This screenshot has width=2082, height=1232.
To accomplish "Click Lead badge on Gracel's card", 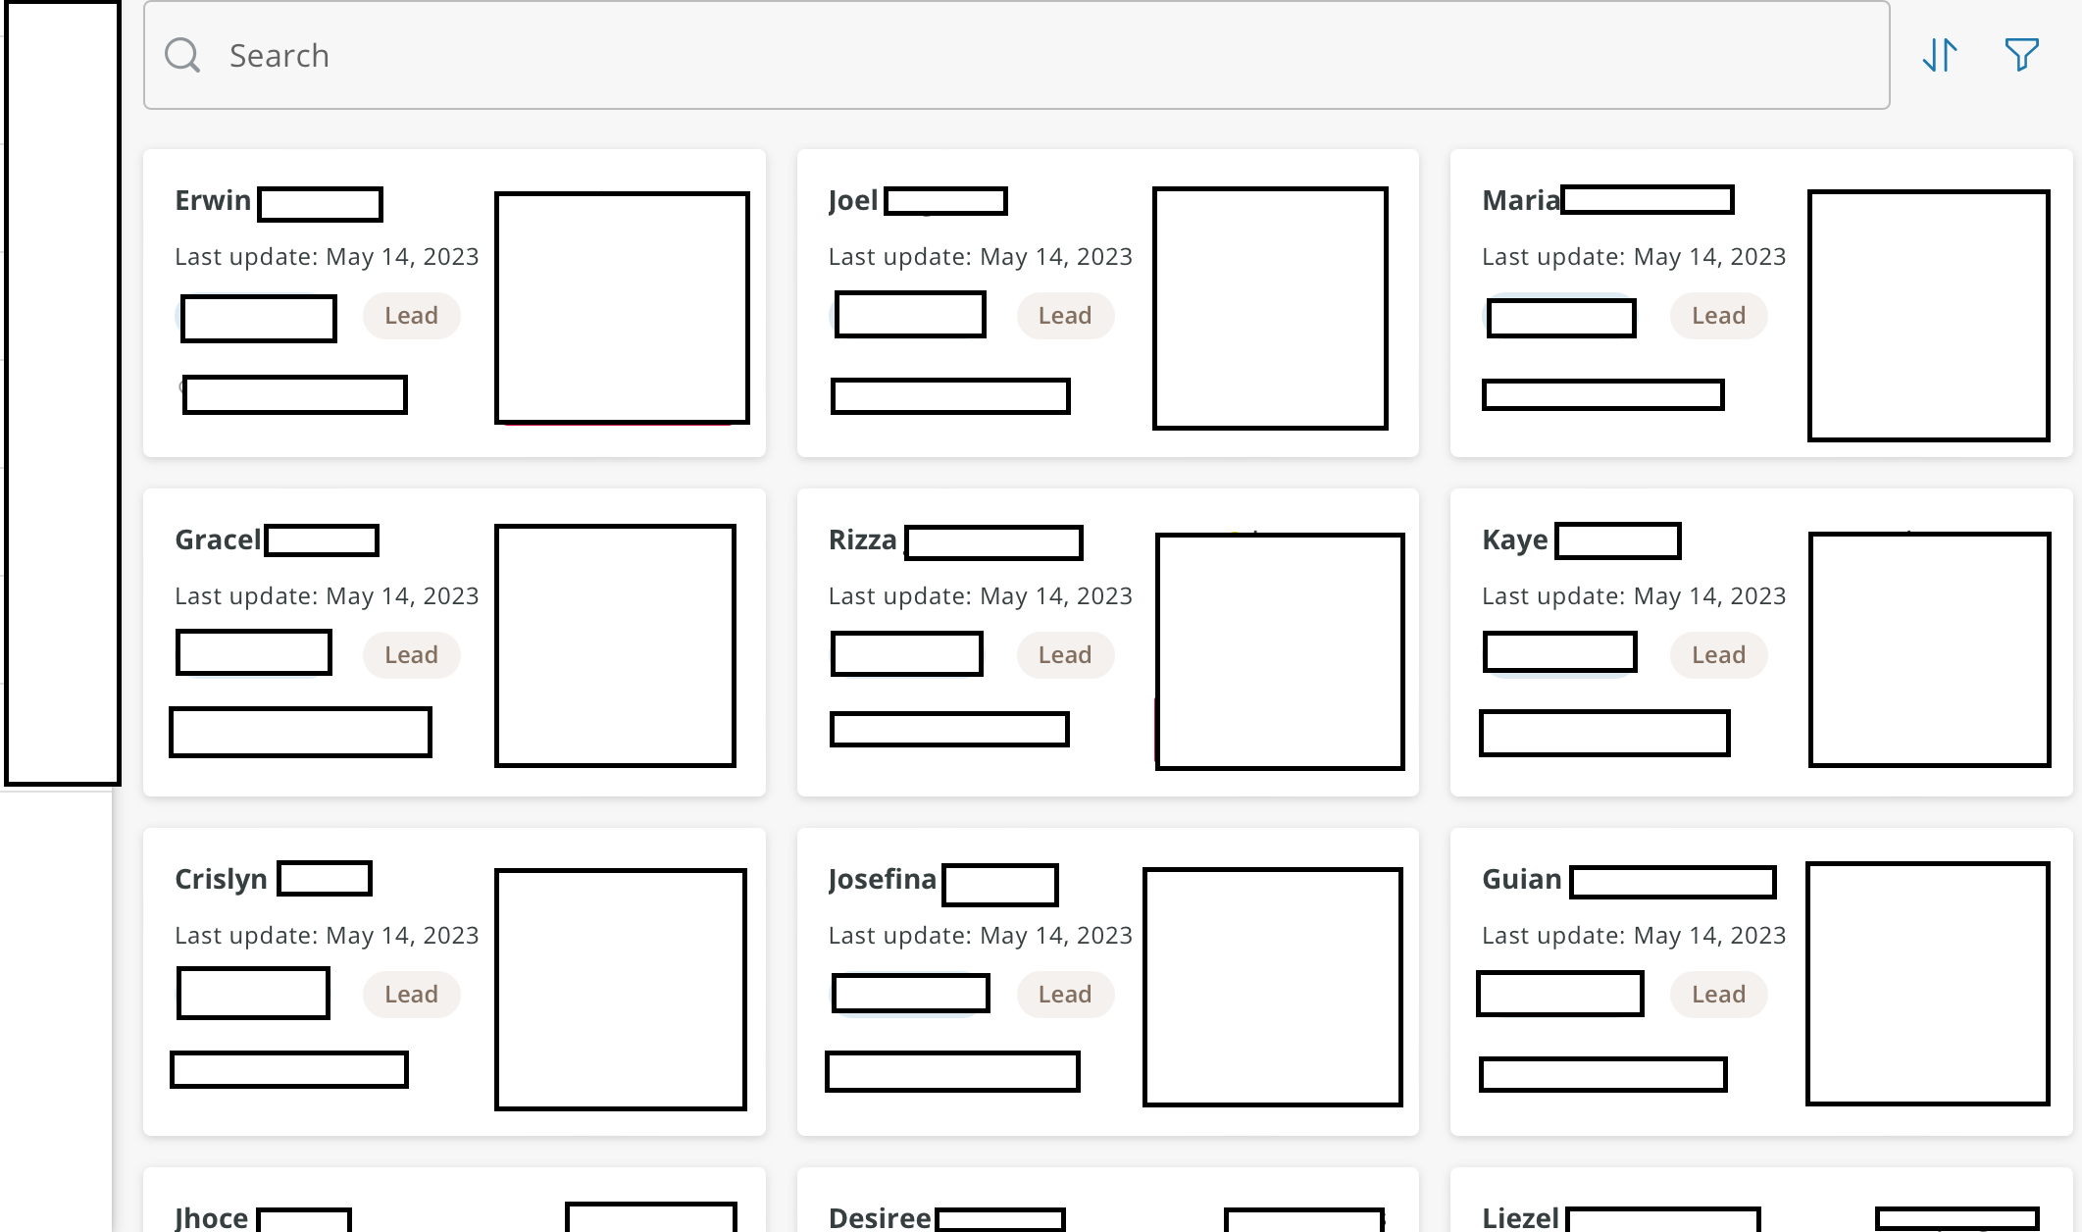I will point(411,655).
